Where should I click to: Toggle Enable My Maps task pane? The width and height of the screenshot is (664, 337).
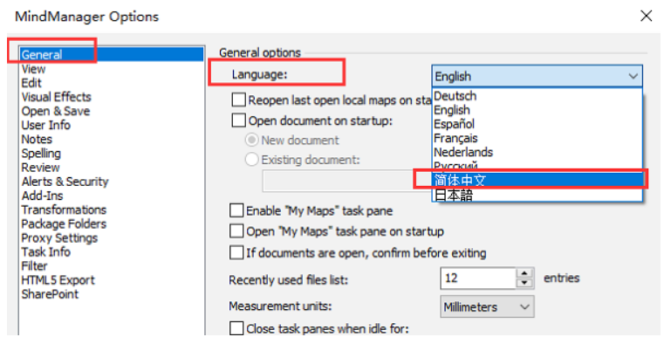(x=236, y=210)
